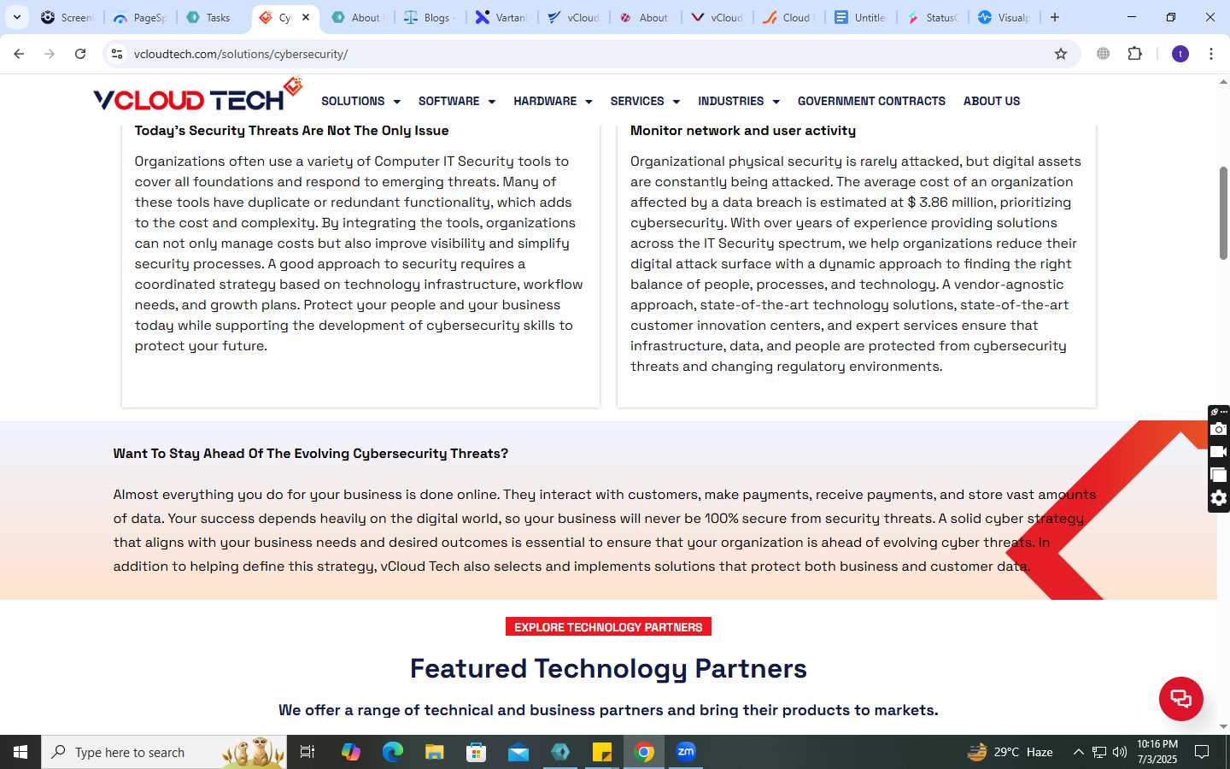
Task: Switch to the Visualping browser tab
Action: click(x=1004, y=17)
